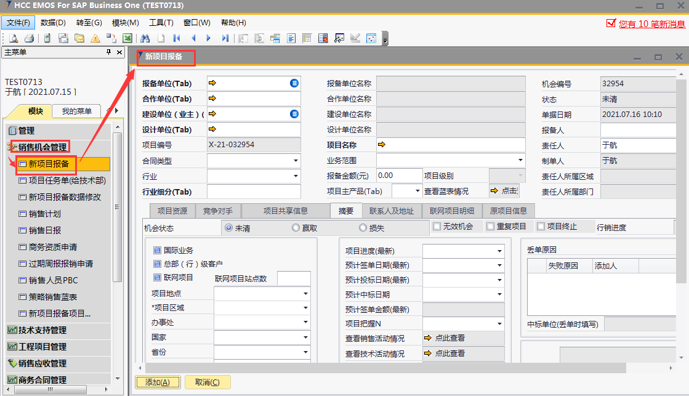Viewport: 689px width, 396px height.
Task: Enable the 国际业务 checkbox
Action: click(157, 251)
